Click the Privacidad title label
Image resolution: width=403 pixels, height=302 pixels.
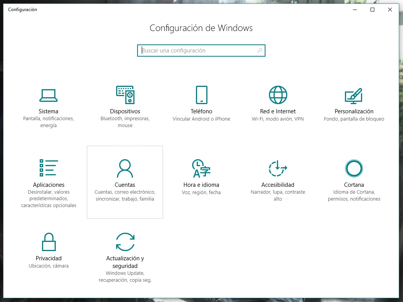pyautogui.click(x=49, y=258)
